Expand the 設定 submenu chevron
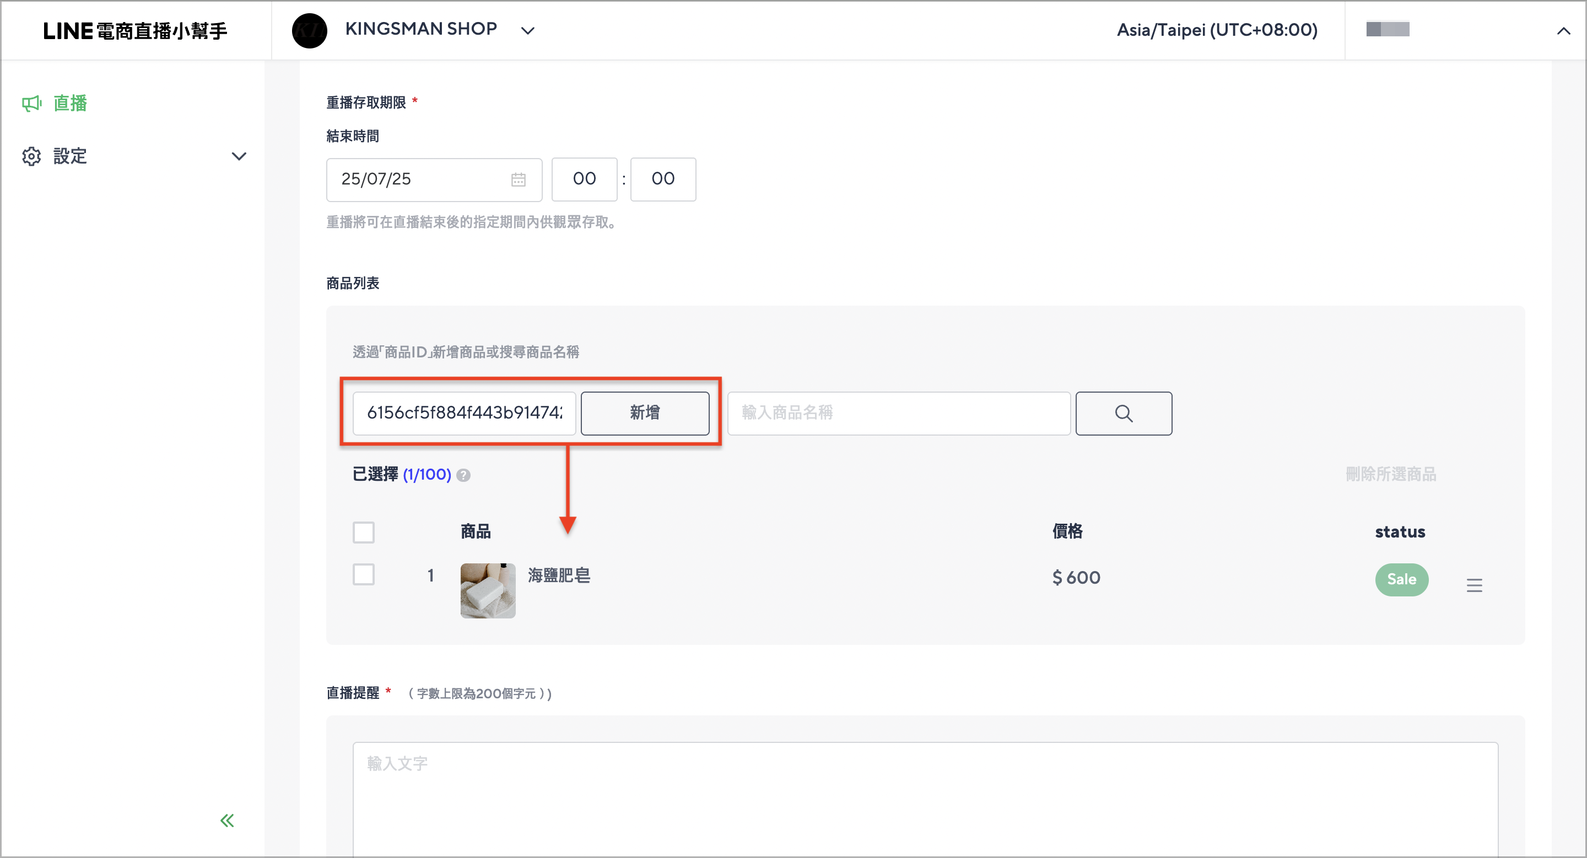This screenshot has height=858, width=1587. tap(239, 156)
